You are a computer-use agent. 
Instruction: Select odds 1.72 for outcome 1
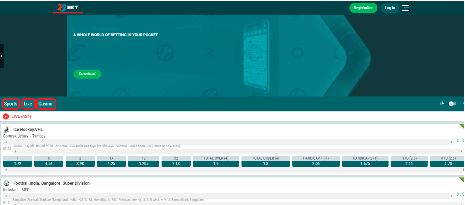[x=18, y=164]
